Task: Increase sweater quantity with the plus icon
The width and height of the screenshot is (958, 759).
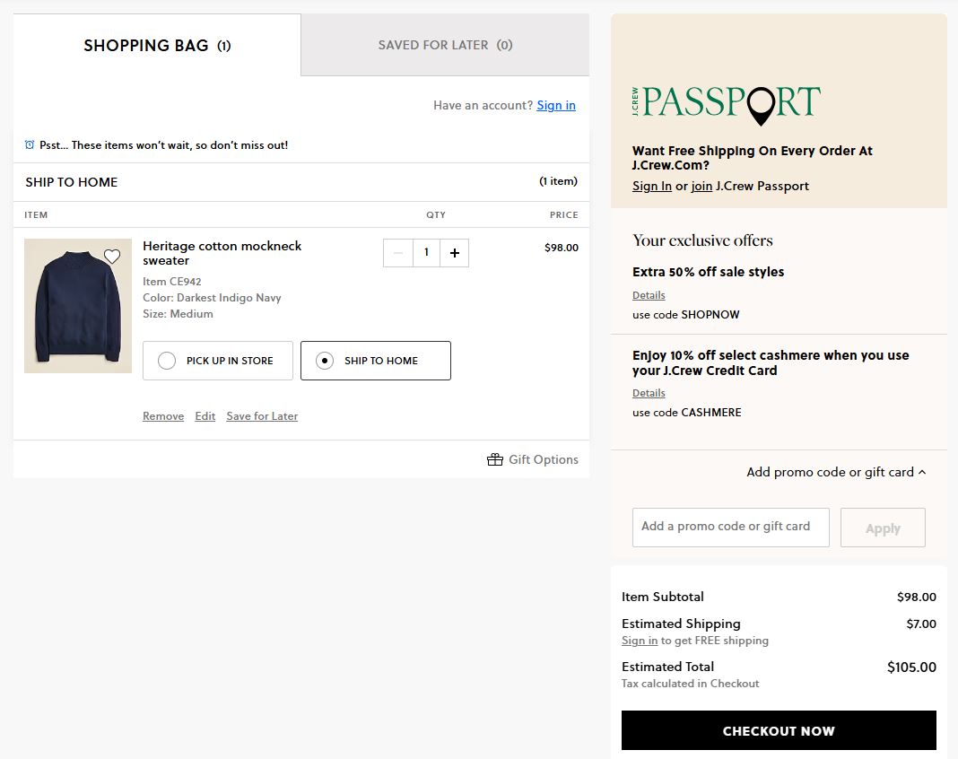Action: 454,252
